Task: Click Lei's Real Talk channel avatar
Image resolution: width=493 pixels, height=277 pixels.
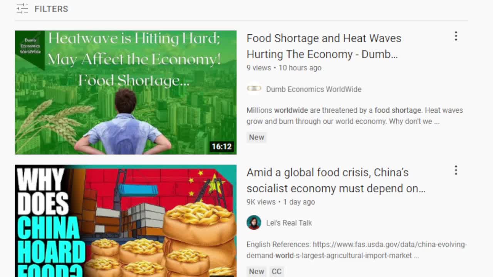Action: point(254,223)
